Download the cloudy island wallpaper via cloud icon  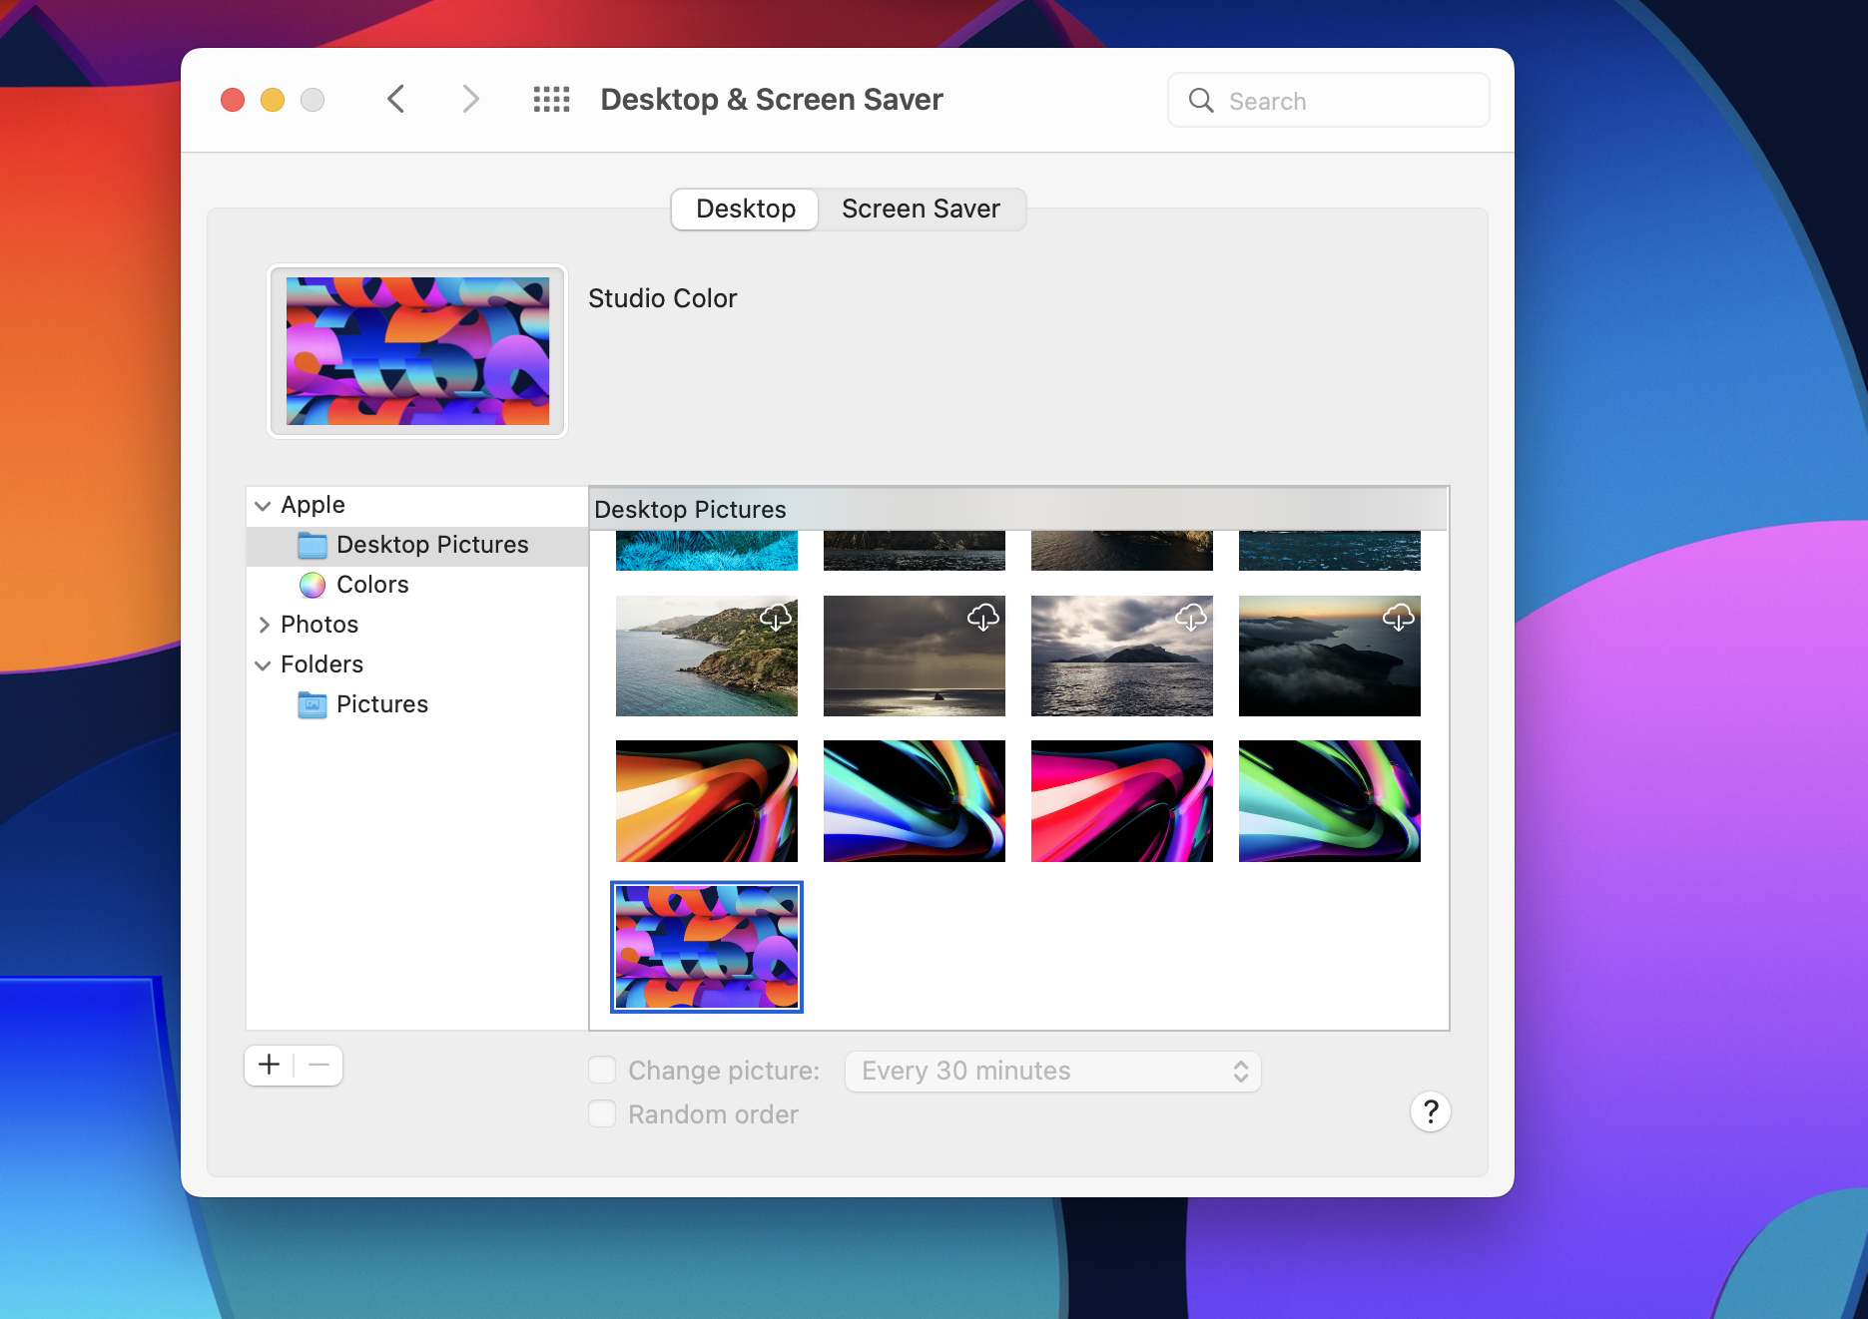tap(1191, 618)
